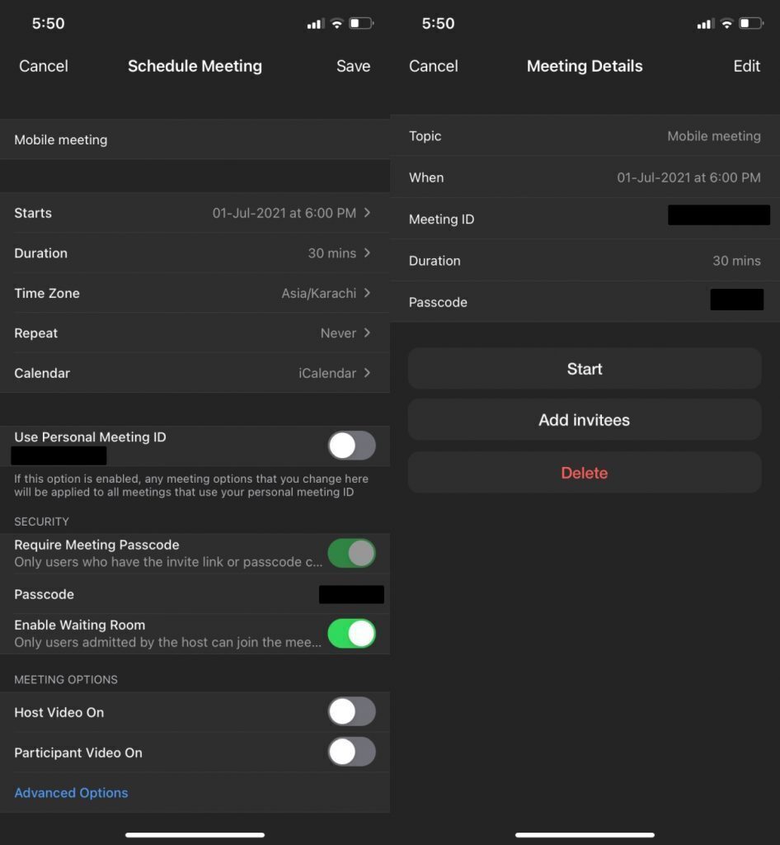This screenshot has width=780, height=845.
Task: Toggle Use Personal Meeting ID off
Action: 351,446
